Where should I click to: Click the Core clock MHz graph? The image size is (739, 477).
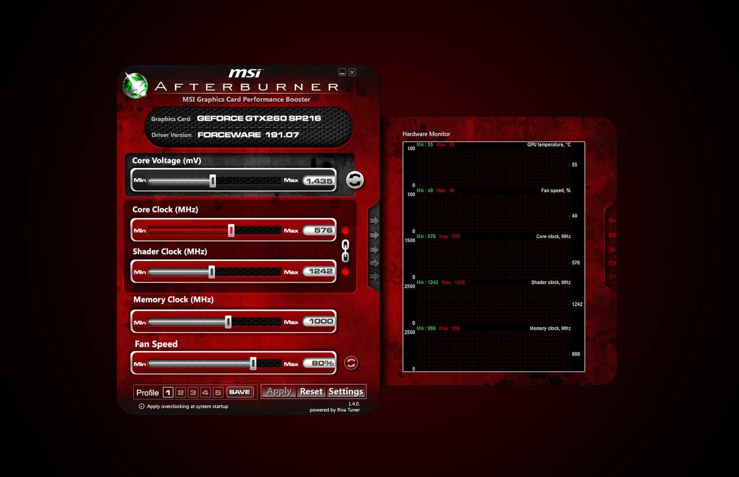(x=494, y=257)
